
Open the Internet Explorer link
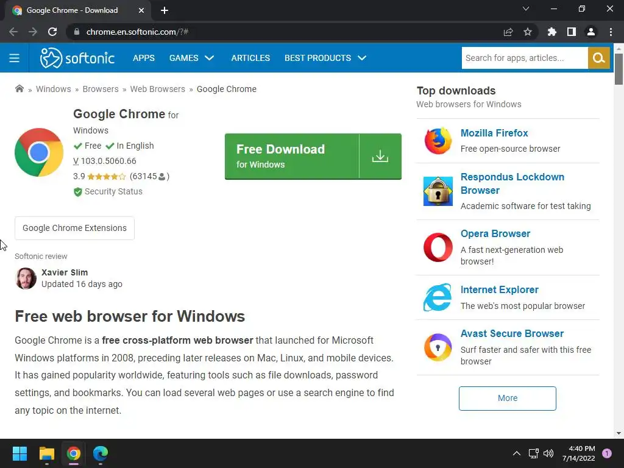pos(500,289)
